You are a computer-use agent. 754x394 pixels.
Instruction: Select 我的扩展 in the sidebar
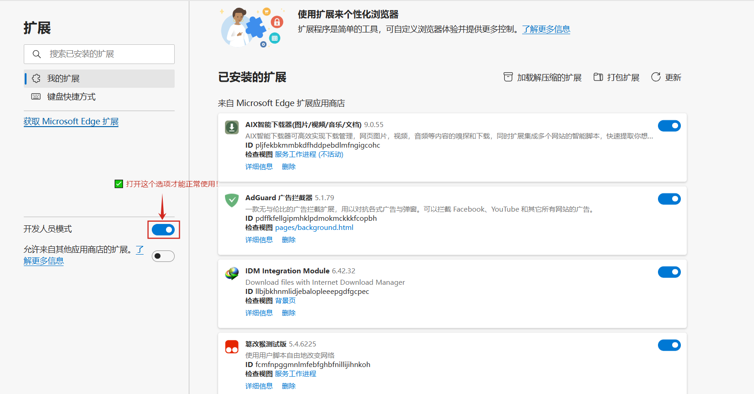(63, 79)
